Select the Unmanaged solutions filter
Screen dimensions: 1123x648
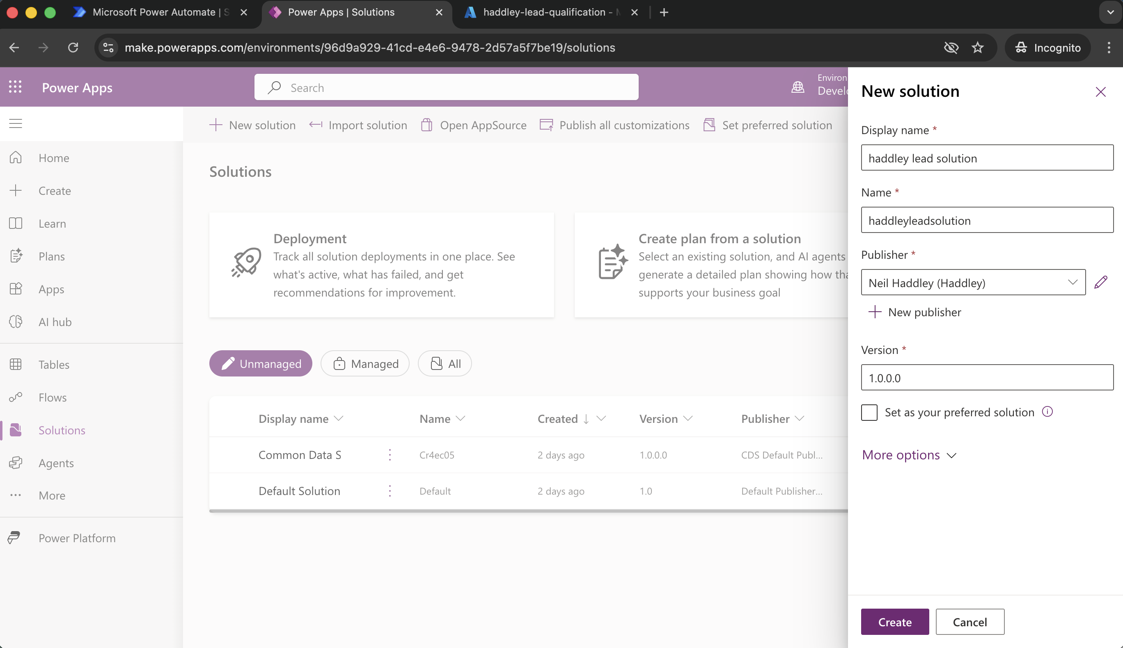(261, 364)
